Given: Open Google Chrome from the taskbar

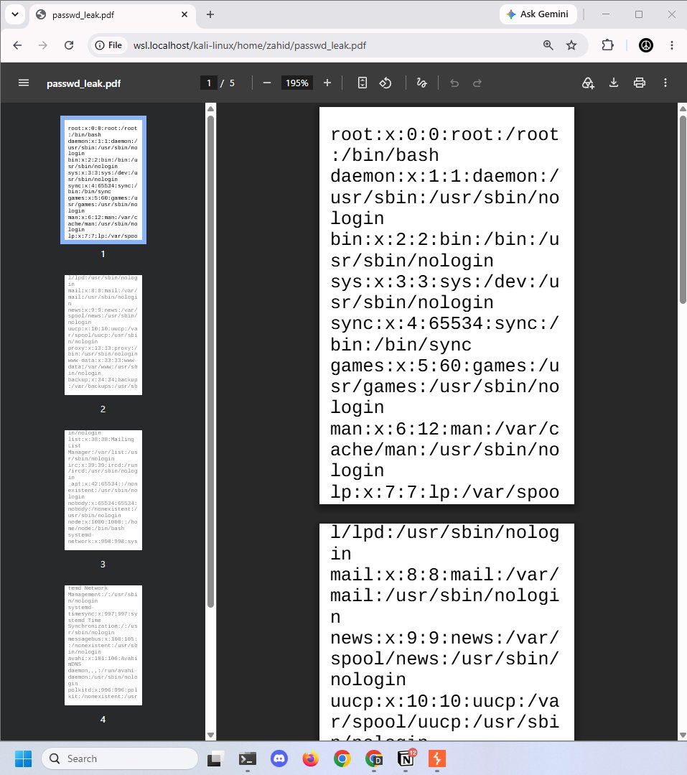Looking at the screenshot, I should point(342,758).
